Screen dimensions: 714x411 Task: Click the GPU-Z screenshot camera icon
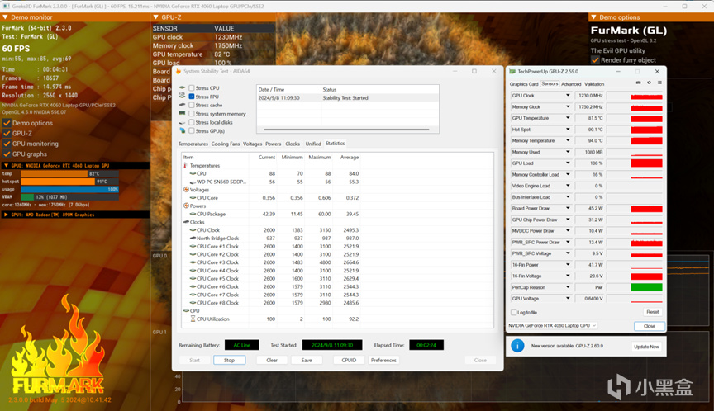coord(638,83)
